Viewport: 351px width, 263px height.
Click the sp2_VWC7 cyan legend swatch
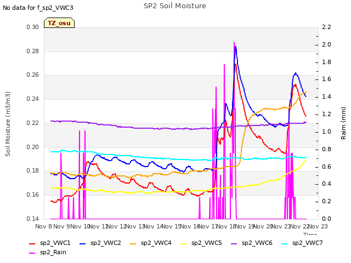(x=285, y=243)
